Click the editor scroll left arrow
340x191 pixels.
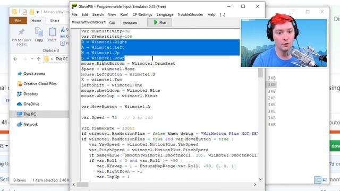pyautogui.click(x=74, y=185)
